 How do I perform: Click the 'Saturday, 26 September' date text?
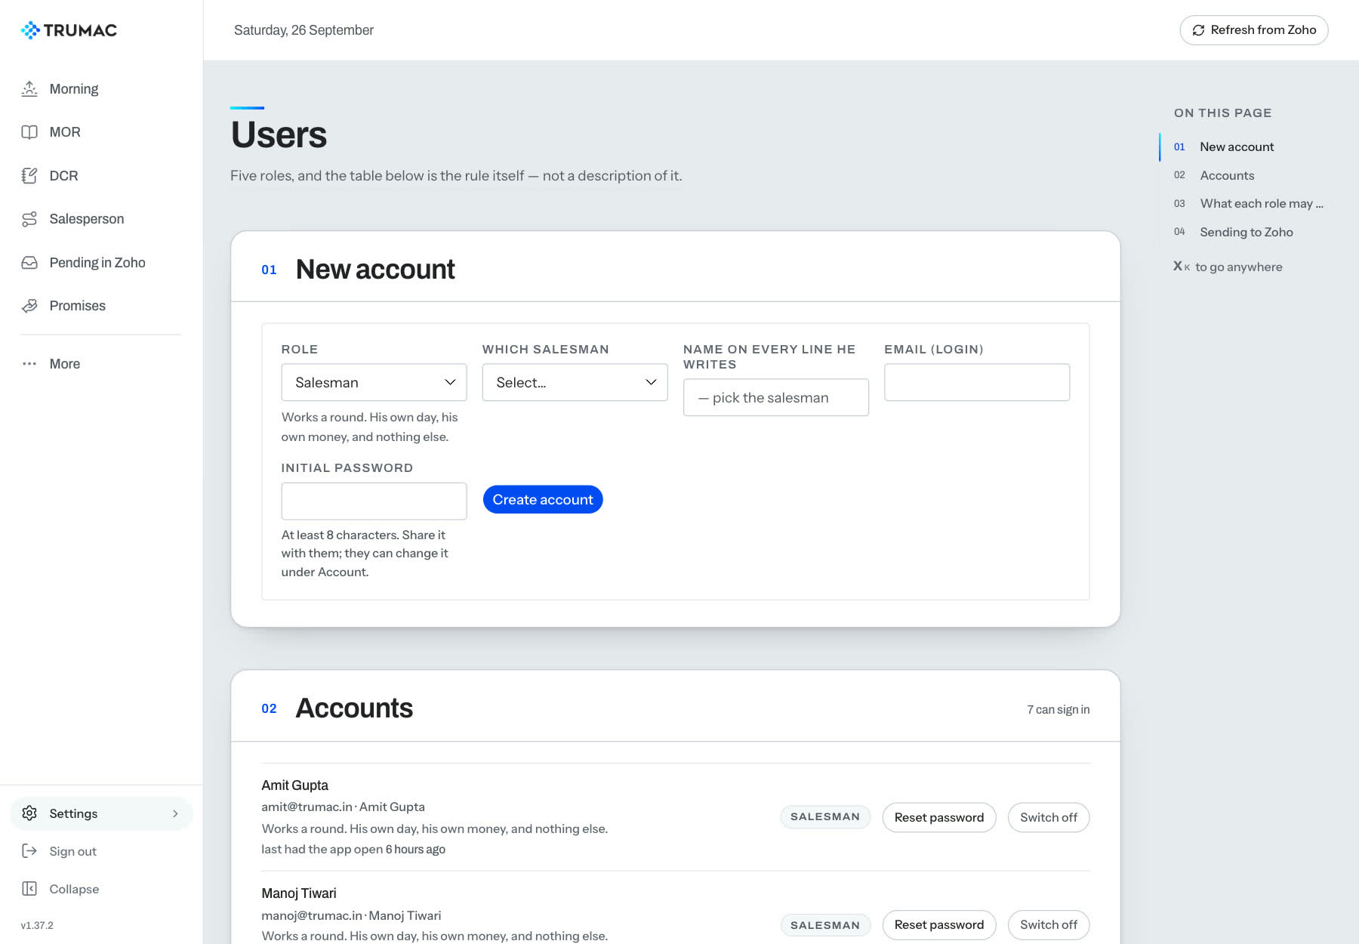pyautogui.click(x=304, y=30)
